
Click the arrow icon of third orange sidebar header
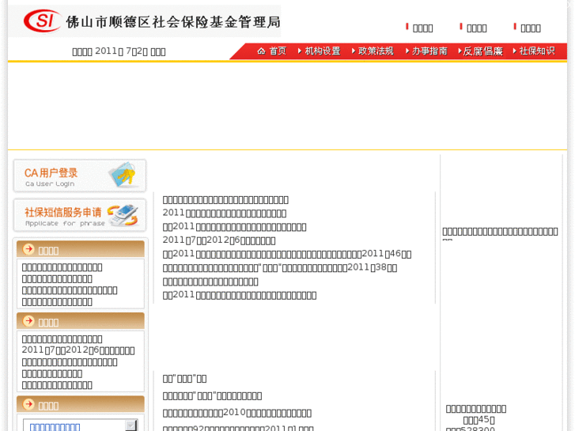coord(28,405)
